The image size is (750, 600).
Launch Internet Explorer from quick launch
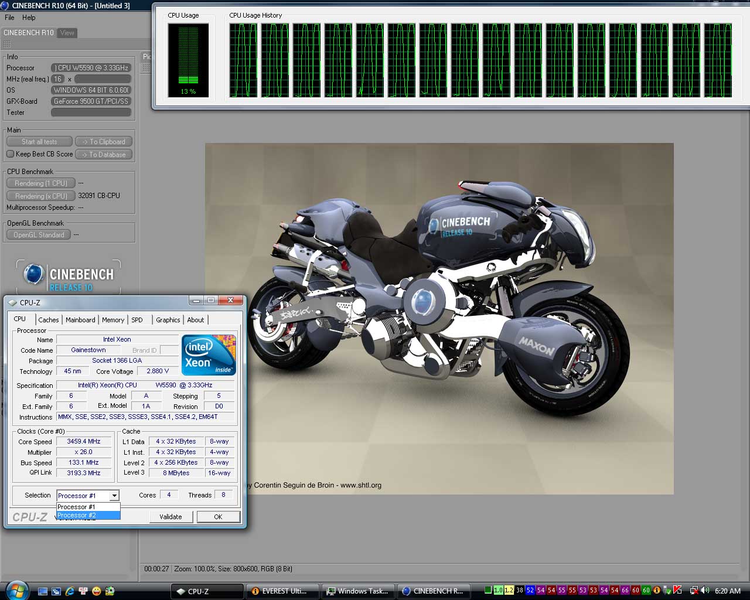tap(70, 591)
